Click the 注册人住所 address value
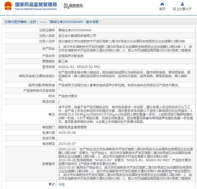The height and width of the screenshot is (189, 197). [122, 41]
